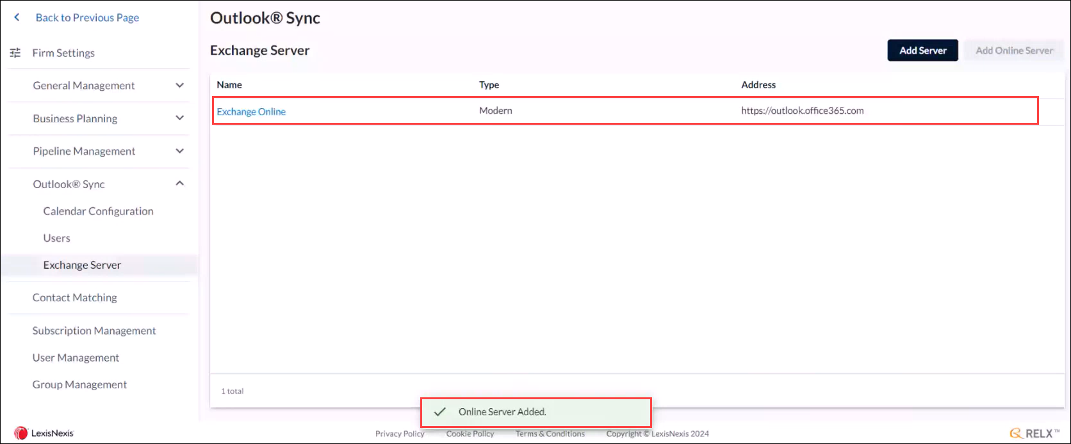Open Contact Matching settings
Viewport: 1071px width, 444px height.
pyautogui.click(x=74, y=297)
